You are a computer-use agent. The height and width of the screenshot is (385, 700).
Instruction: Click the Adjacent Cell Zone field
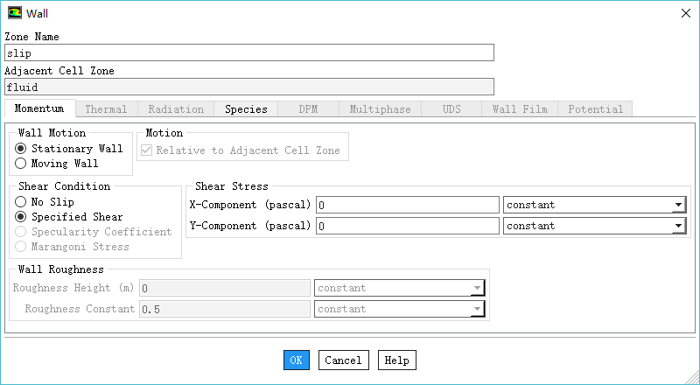(x=249, y=87)
